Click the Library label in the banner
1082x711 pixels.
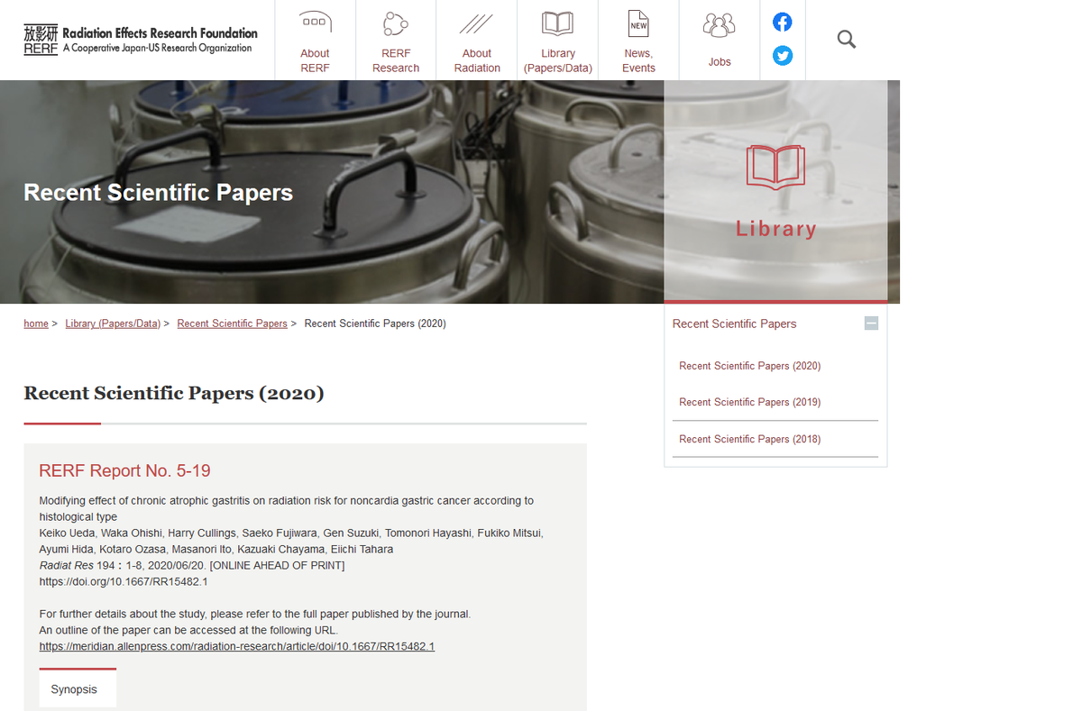pos(775,229)
